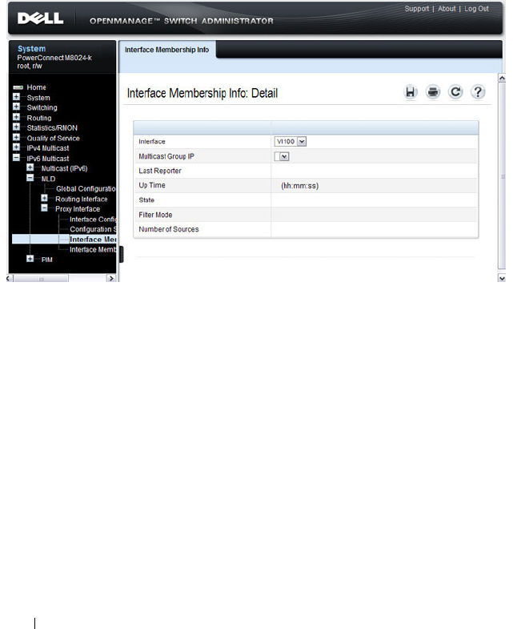This screenshot has height=629, width=513.
Task: Click the navigation pane collapse handle
Action: 122,254
